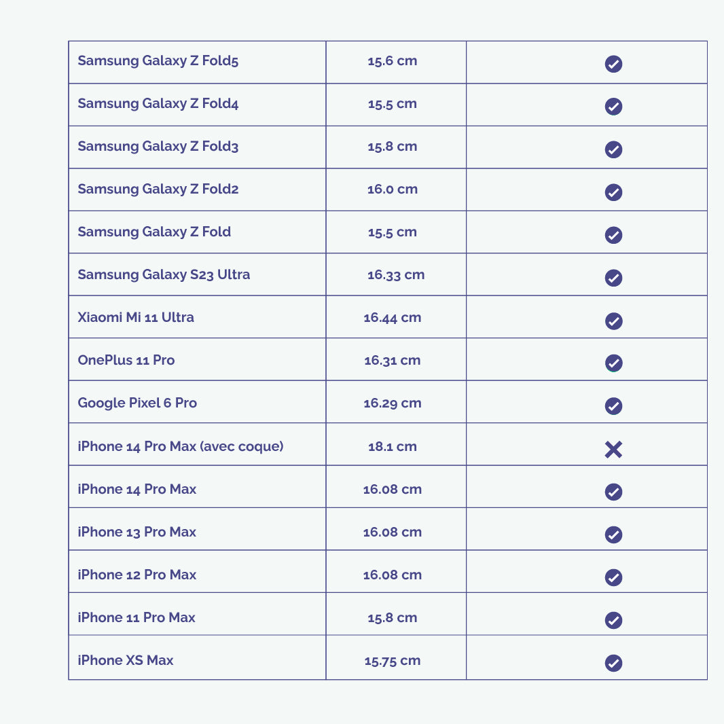Click the iPhone 13 Pro Max model name

click(137, 532)
